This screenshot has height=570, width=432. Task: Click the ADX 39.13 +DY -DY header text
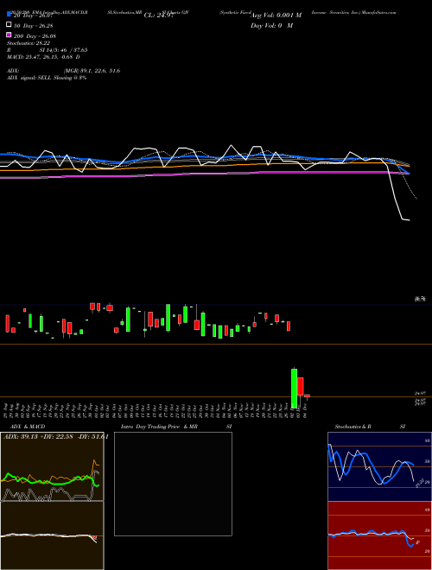click(55, 437)
